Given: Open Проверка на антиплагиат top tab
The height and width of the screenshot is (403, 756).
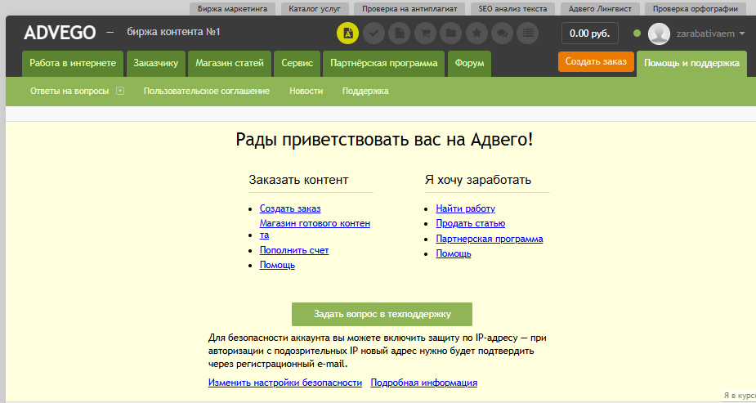Looking at the screenshot, I should (x=409, y=9).
